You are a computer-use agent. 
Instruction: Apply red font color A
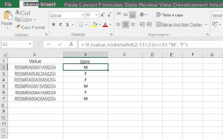click(x=105, y=25)
